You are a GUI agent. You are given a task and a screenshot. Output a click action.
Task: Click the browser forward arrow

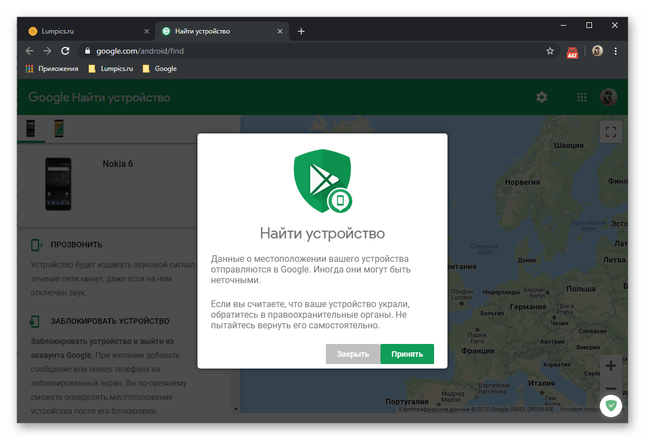coord(47,51)
